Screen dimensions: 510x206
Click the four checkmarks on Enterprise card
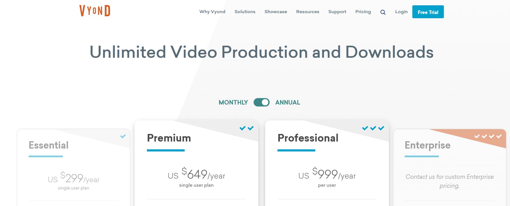tap(488, 136)
